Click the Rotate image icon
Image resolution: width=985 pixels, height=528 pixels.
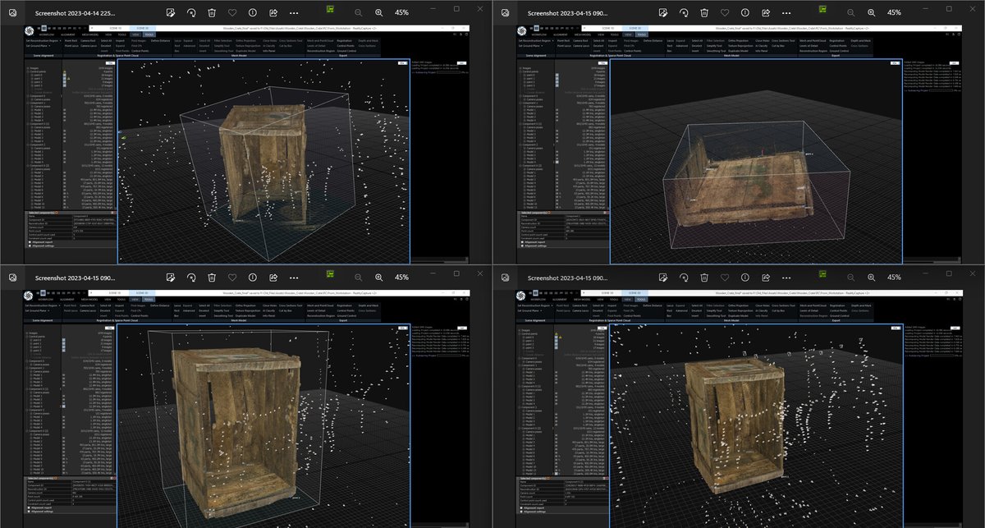pyautogui.click(x=191, y=13)
